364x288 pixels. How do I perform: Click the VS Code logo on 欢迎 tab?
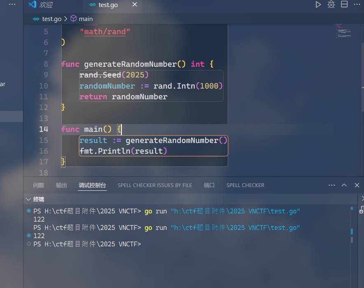point(33,5)
